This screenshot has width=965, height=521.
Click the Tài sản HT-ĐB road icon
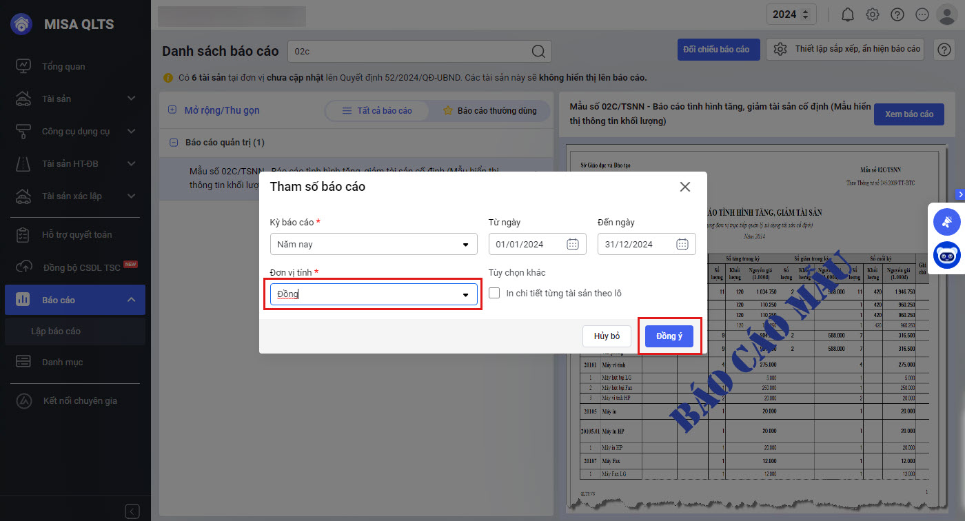[23, 163]
